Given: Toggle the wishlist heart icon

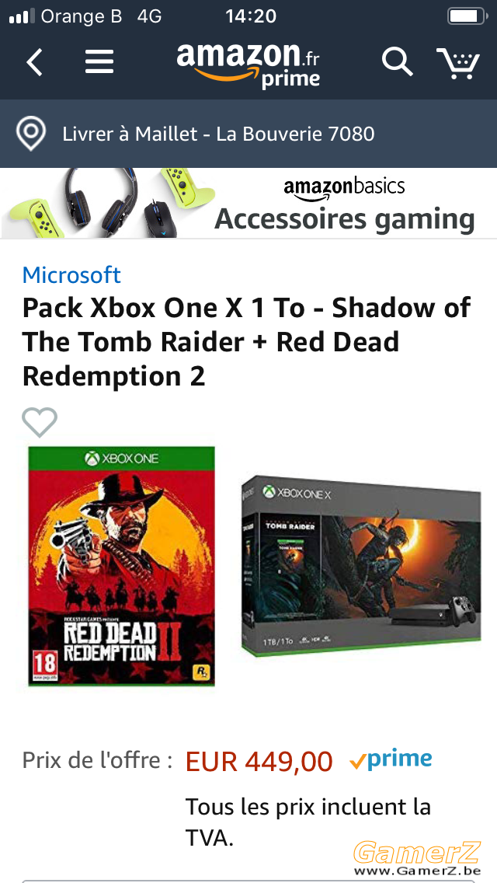Looking at the screenshot, I should (40, 422).
